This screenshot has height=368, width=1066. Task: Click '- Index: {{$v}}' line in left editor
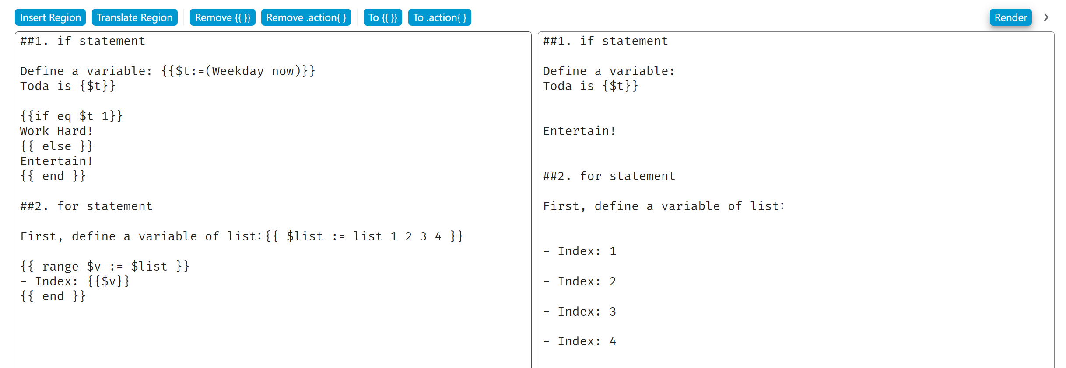75,281
